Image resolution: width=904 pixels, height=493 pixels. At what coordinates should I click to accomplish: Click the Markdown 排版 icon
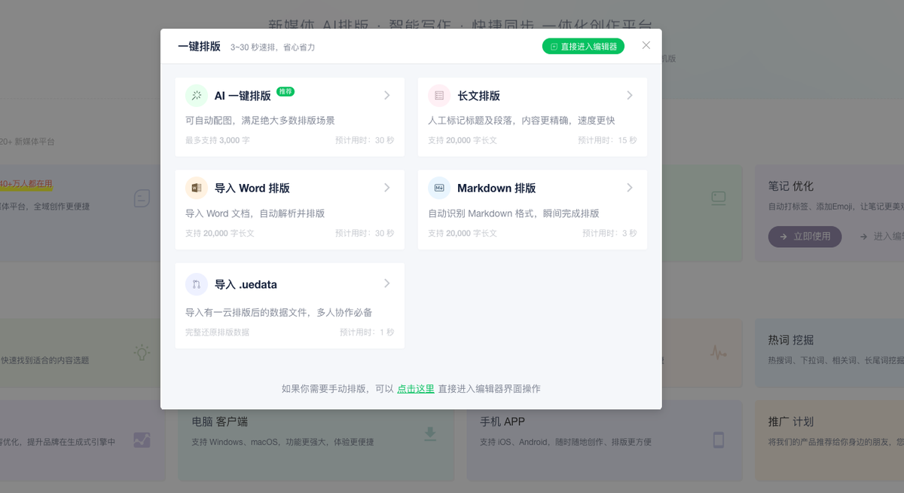[x=439, y=188]
